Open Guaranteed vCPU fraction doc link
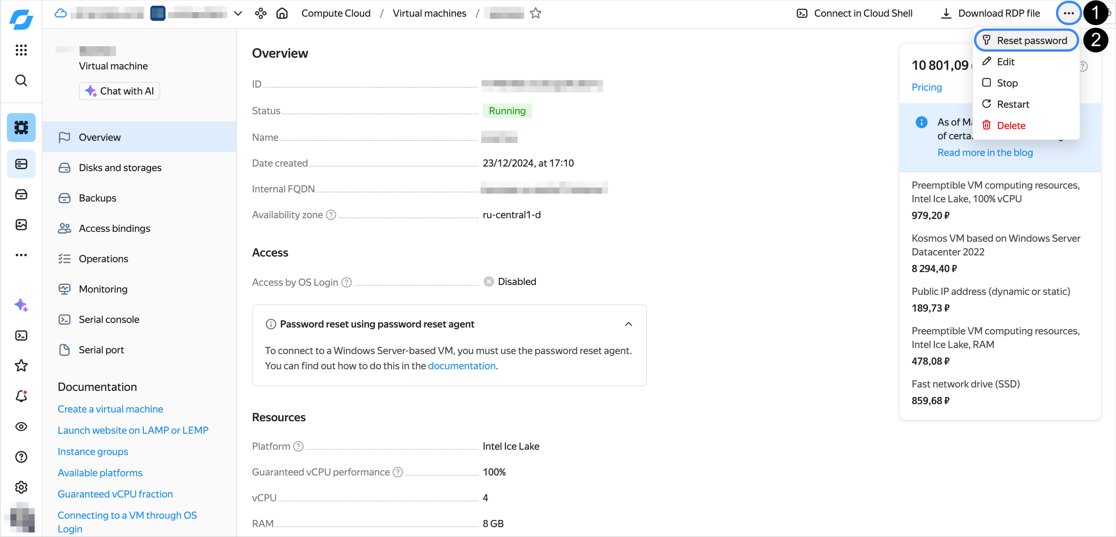The image size is (1116, 537). (115, 494)
